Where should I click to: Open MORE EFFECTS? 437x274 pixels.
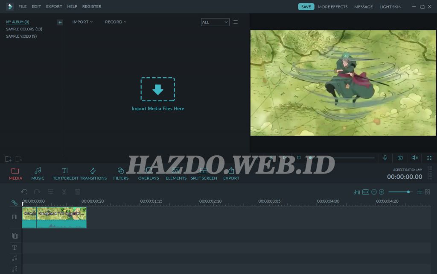click(332, 7)
